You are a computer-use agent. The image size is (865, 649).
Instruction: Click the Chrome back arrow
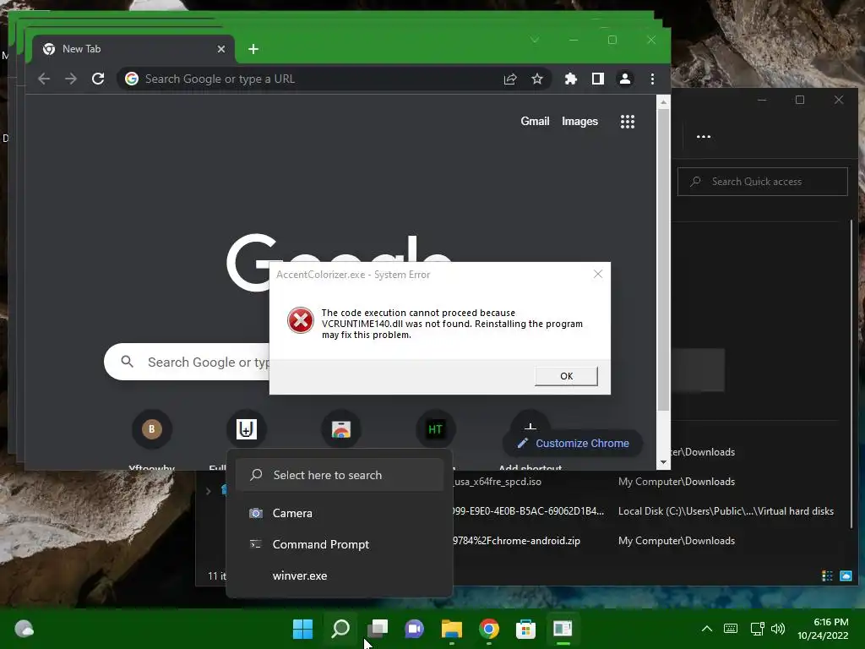click(x=44, y=79)
